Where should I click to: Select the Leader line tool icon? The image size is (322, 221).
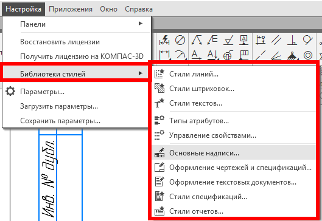click(x=197, y=39)
